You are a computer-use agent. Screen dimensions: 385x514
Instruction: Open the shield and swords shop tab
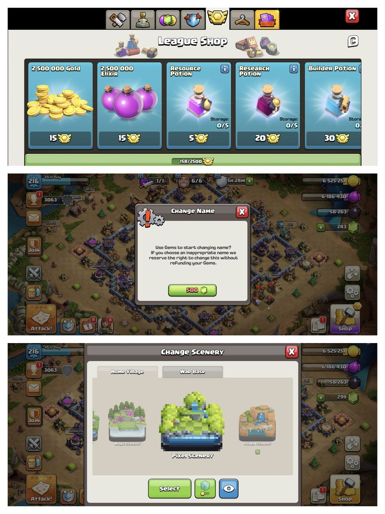tap(193, 19)
